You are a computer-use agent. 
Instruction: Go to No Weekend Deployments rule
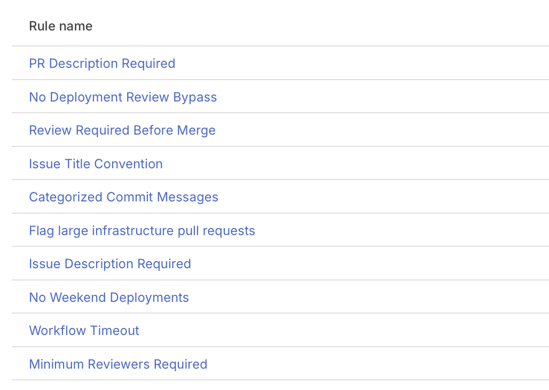click(x=109, y=298)
